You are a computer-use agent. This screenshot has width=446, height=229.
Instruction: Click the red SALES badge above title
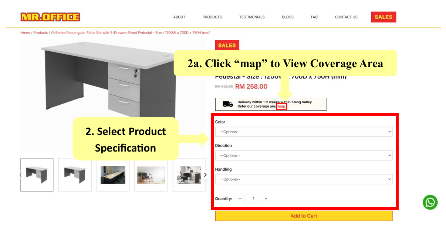[x=227, y=45]
